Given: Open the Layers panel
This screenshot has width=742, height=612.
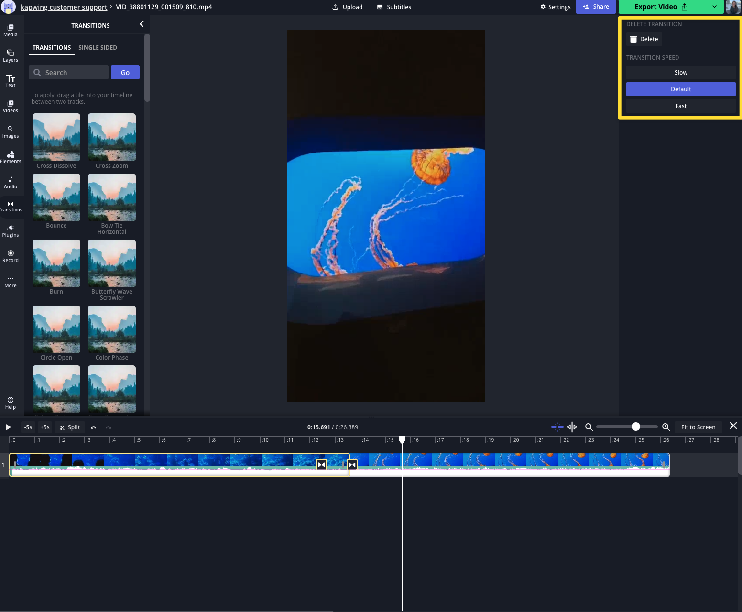Looking at the screenshot, I should (11, 55).
